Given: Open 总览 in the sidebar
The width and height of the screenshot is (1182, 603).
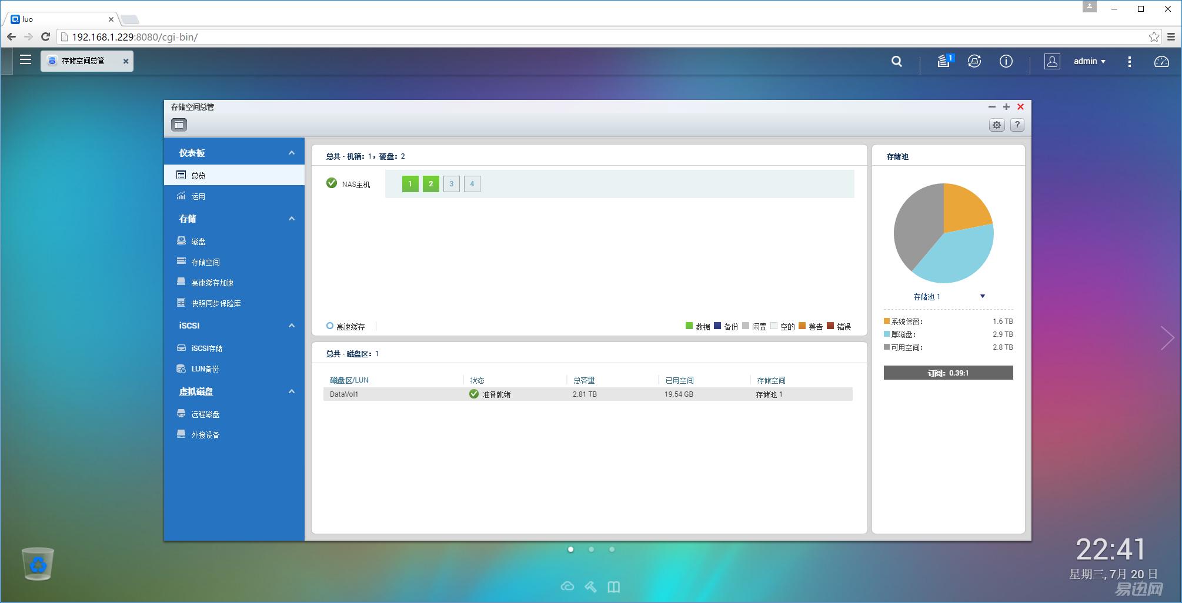Looking at the screenshot, I should click(234, 175).
